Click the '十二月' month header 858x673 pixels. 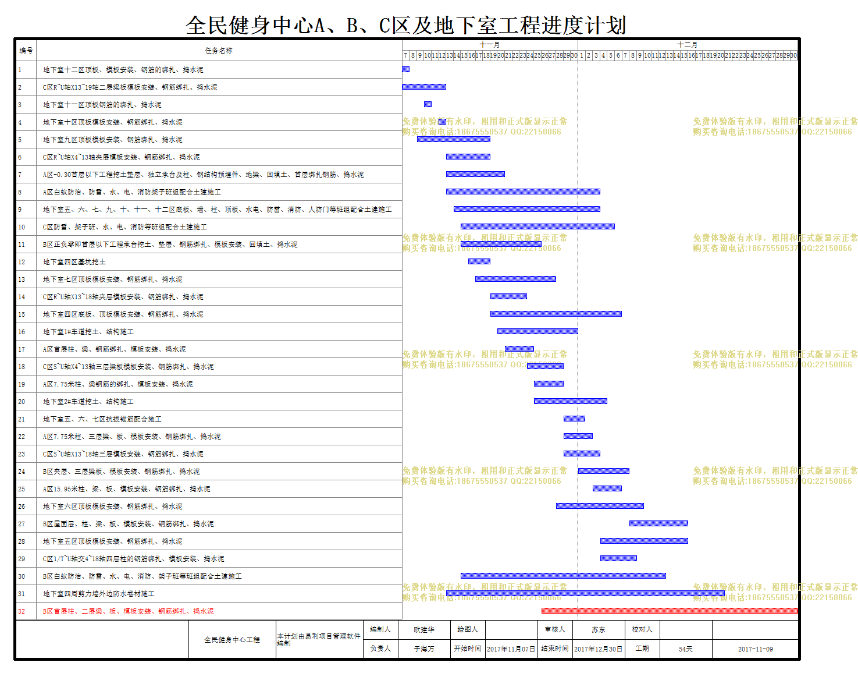[x=688, y=45]
